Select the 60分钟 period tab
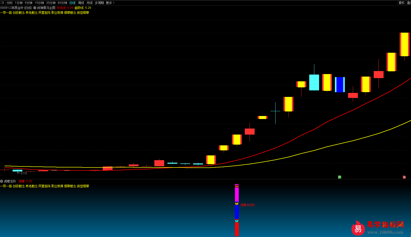This screenshot has height=237, width=411. (x=62, y=3)
